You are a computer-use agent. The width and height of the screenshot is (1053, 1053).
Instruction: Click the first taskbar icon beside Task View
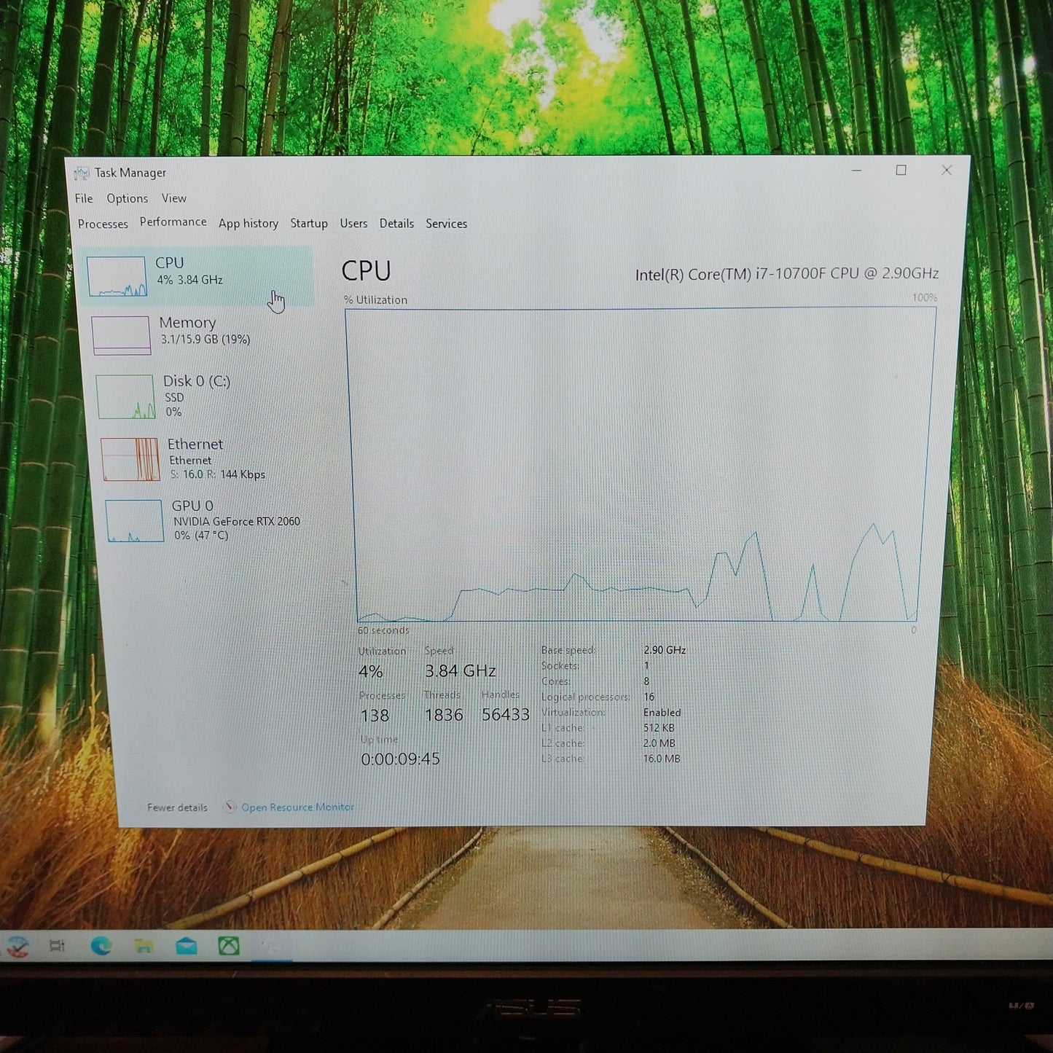17,947
